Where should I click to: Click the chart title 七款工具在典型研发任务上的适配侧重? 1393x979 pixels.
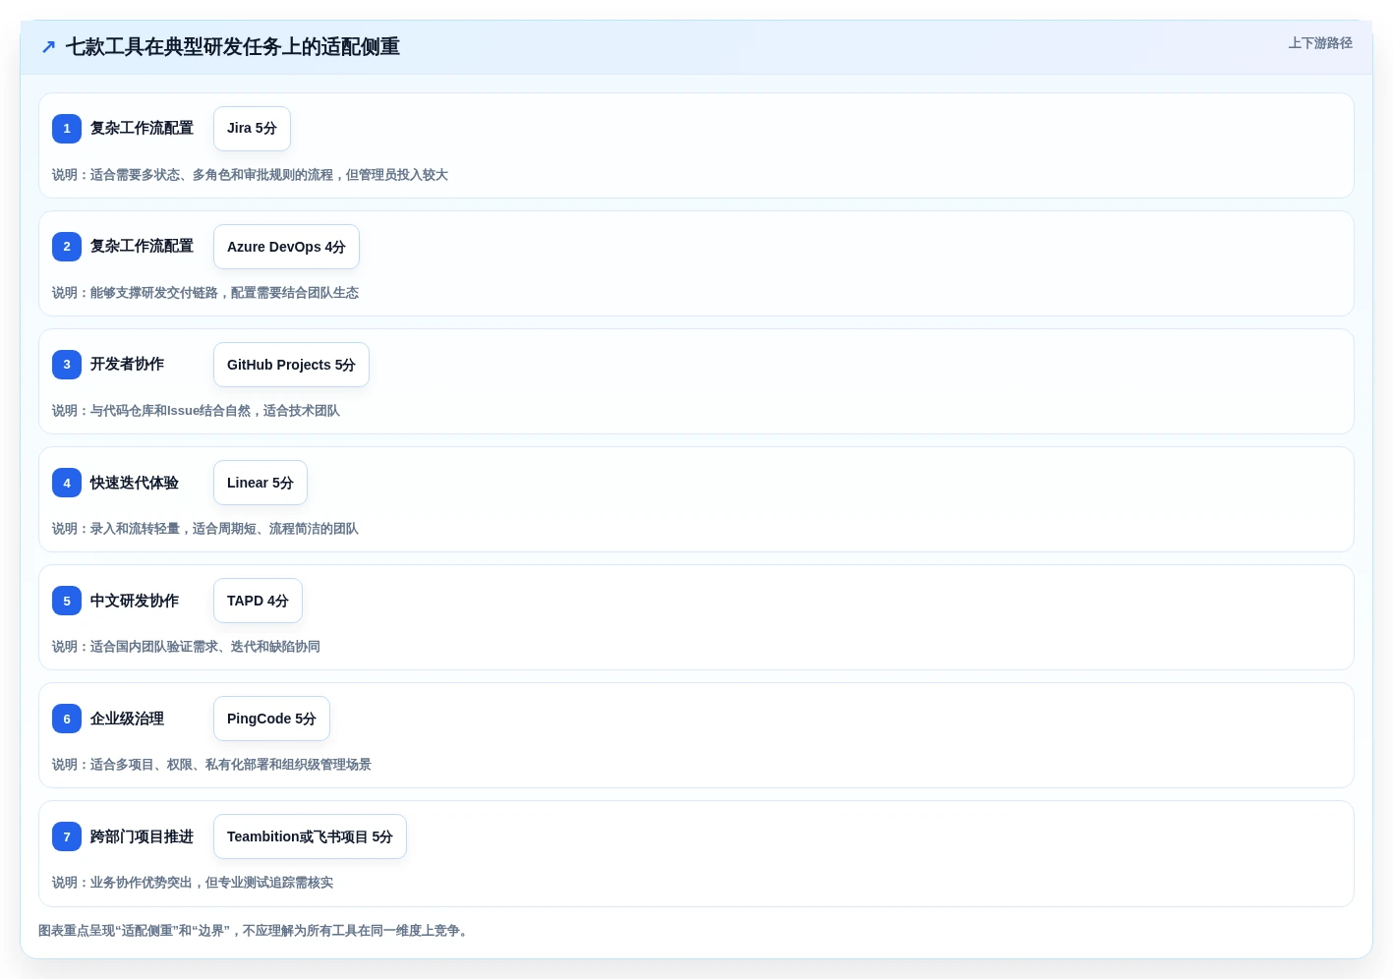click(233, 47)
